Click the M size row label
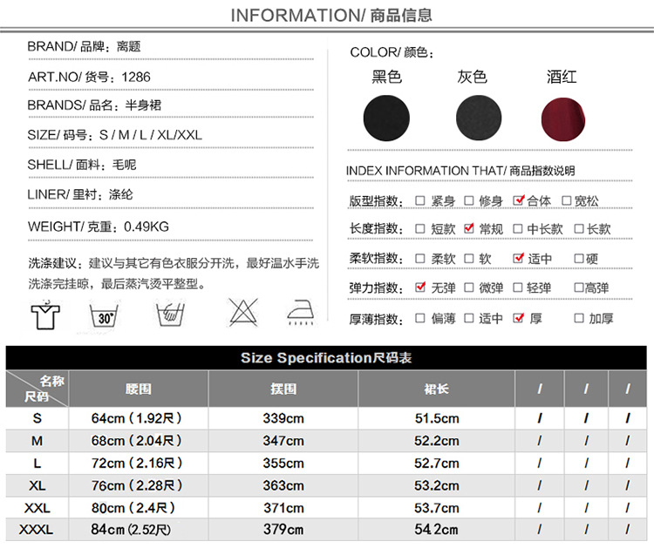Viewport: 654px width, 555px height. [x=37, y=440]
